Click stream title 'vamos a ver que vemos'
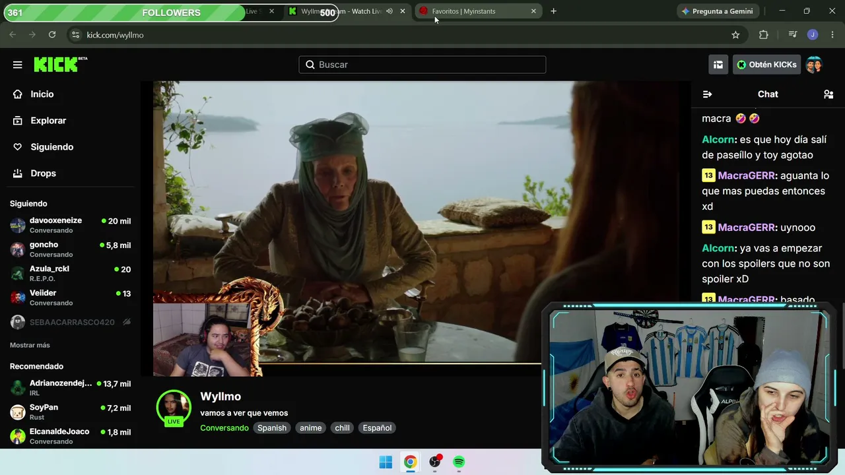Viewport: 845px width, 475px height. click(x=244, y=413)
